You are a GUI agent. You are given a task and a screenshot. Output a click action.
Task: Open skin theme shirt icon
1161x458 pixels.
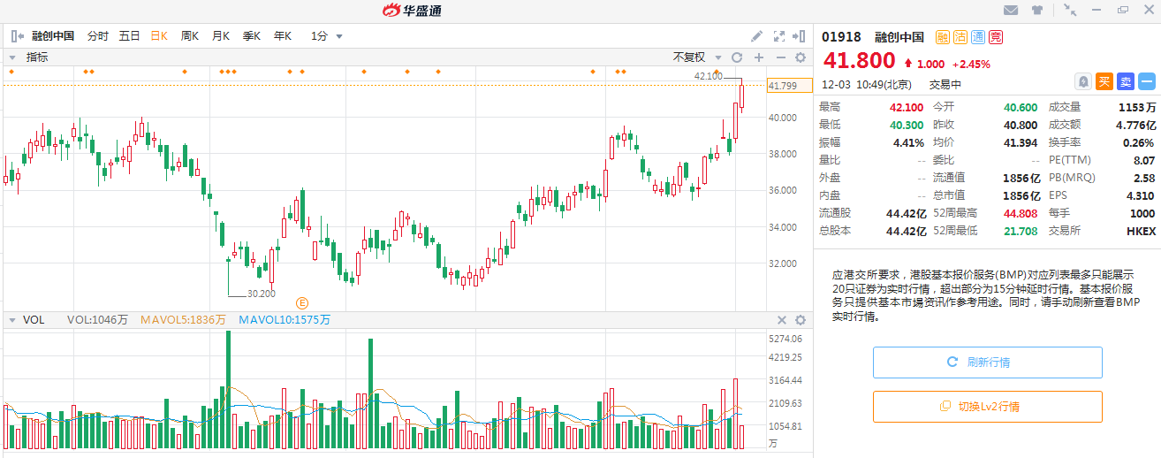[1036, 11]
